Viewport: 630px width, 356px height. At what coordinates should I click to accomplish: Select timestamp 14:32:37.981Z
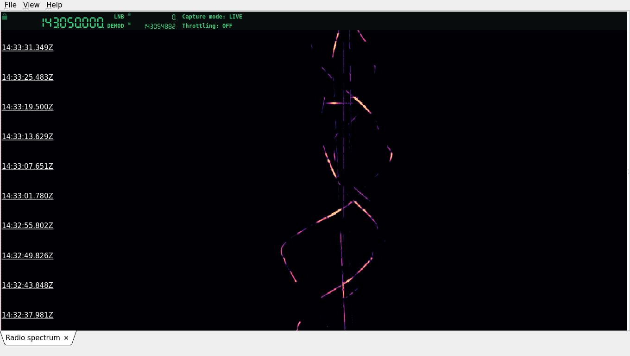pyautogui.click(x=28, y=315)
